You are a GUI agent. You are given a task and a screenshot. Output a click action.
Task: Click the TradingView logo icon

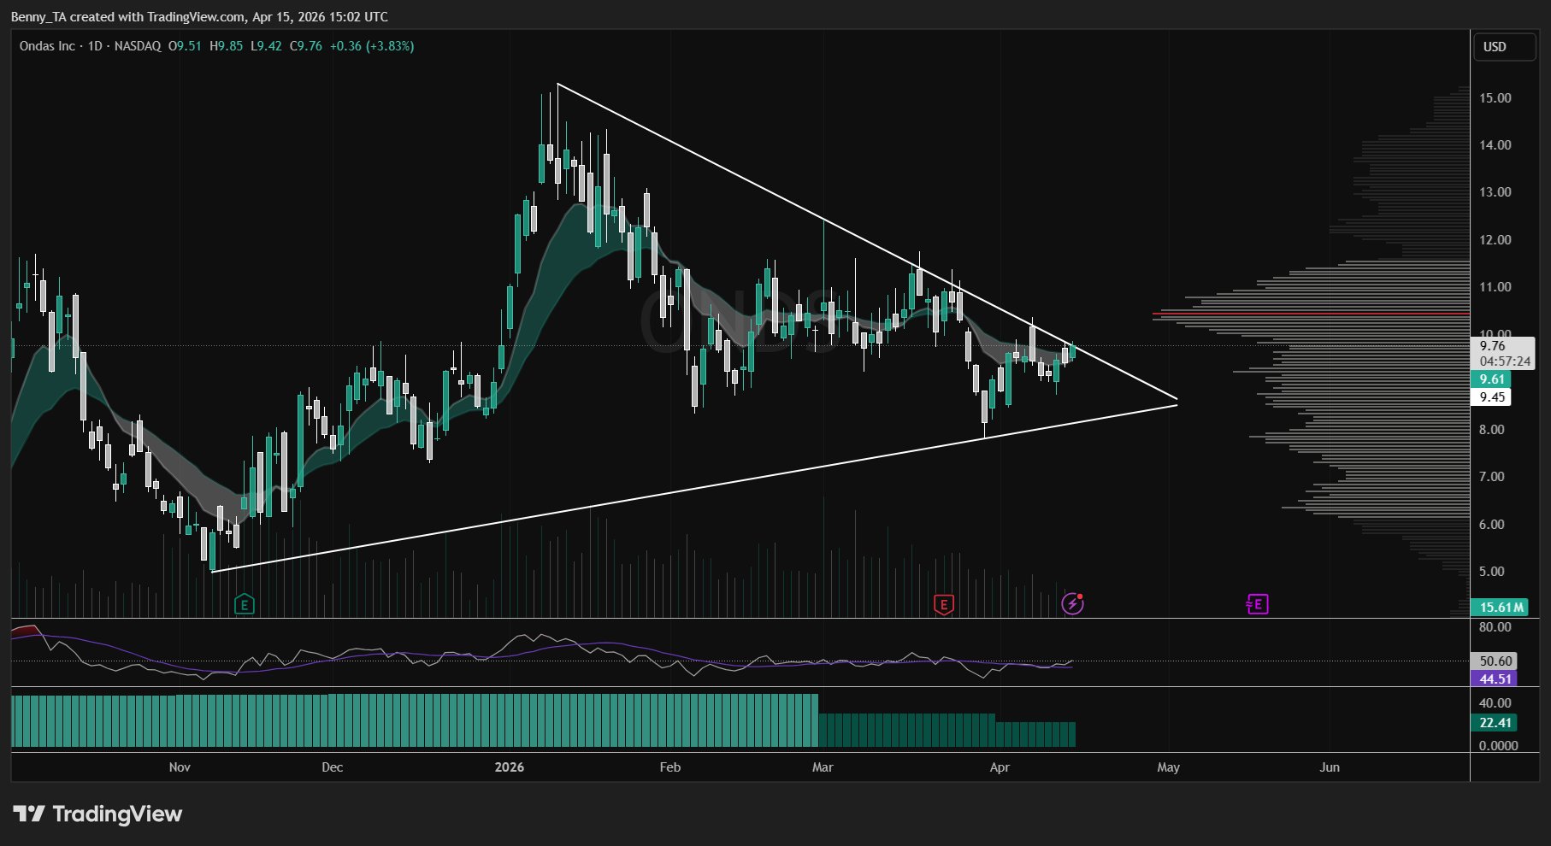28,814
